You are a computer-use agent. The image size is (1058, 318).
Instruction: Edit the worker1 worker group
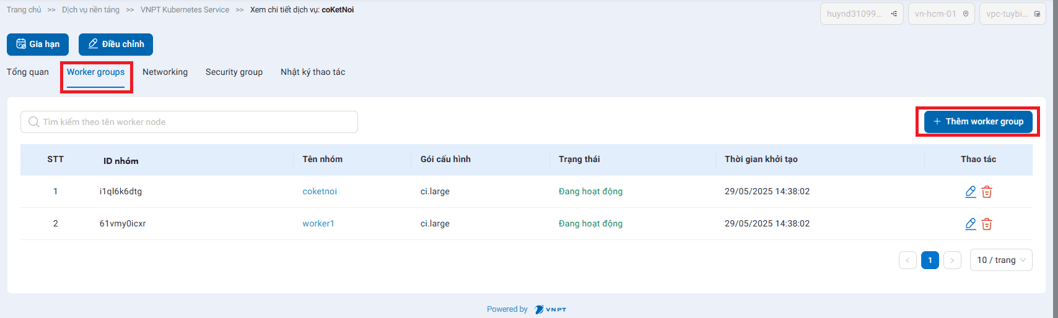pyautogui.click(x=971, y=224)
